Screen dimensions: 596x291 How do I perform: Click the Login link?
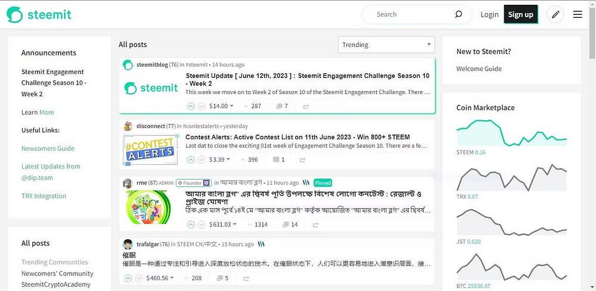coord(489,14)
